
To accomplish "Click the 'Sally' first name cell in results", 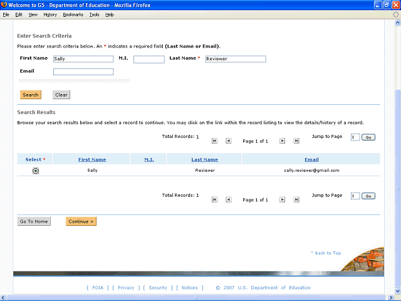I will click(x=92, y=170).
